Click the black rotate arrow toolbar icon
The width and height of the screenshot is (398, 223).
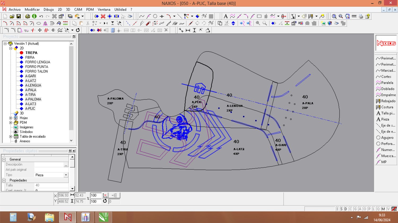click(78, 30)
